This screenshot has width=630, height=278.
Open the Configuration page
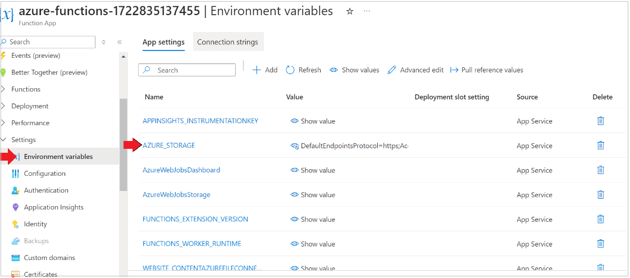pos(44,174)
